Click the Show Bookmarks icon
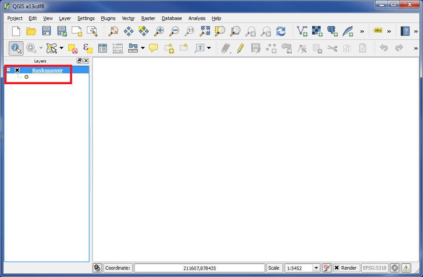Screen dimensions: 423x277 184,48
